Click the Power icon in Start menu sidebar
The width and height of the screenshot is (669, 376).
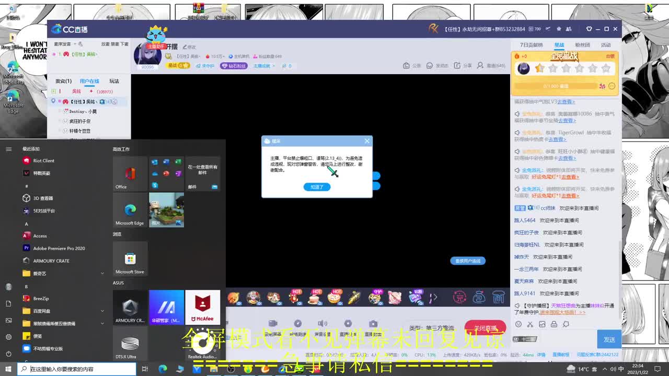pos(8,353)
